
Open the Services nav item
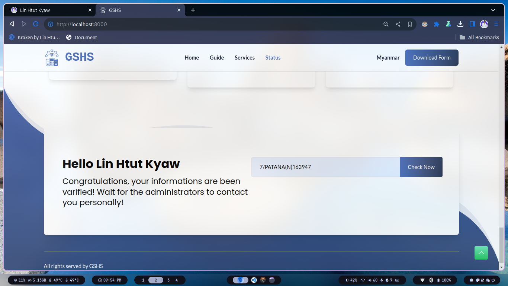coord(245,58)
